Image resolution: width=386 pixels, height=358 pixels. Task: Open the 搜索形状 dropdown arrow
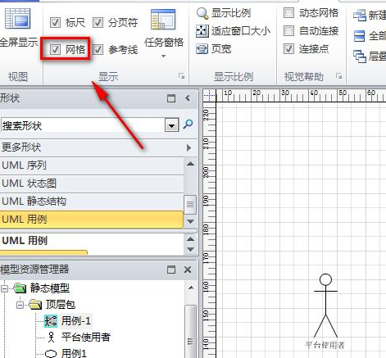[x=172, y=125]
